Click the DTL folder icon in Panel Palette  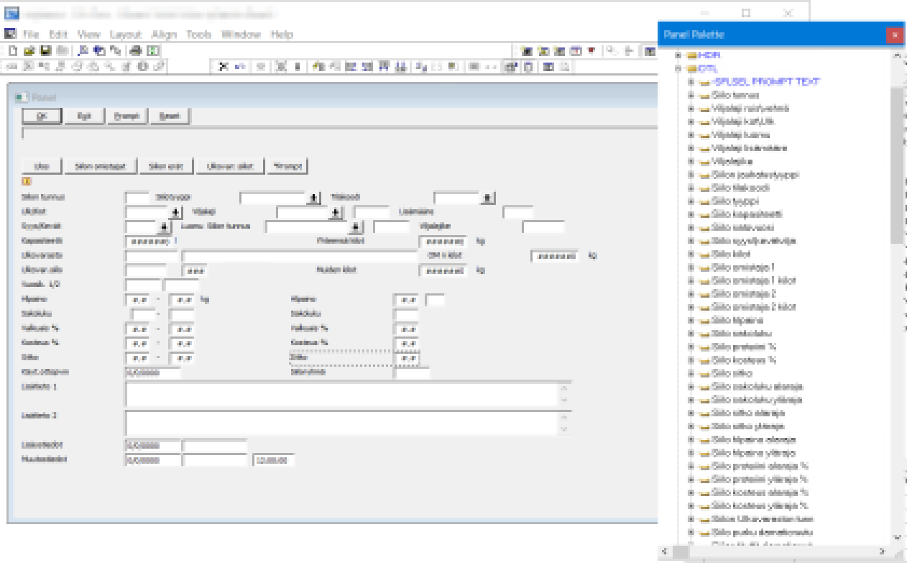[x=691, y=69]
